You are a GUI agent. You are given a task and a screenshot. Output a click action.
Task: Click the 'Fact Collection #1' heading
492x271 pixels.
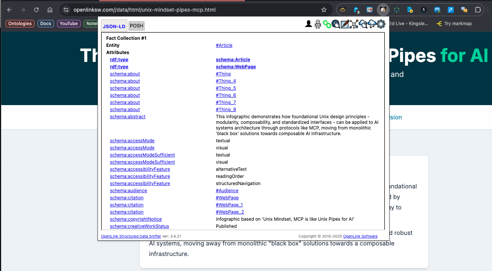126,38
